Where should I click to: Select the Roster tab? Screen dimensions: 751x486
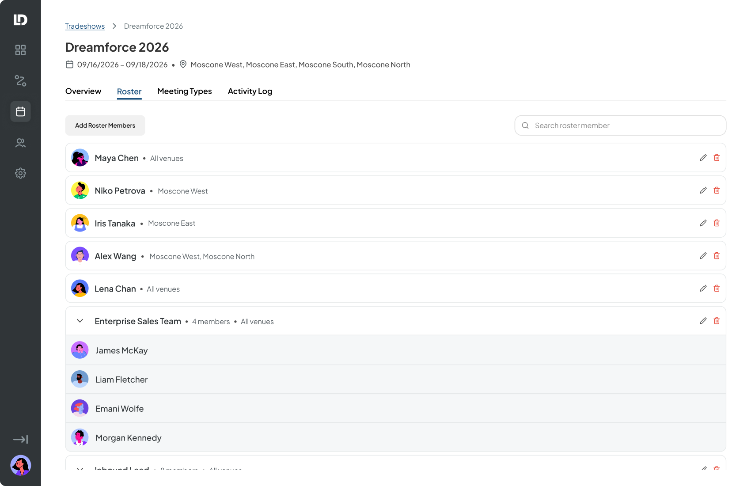[x=129, y=91]
